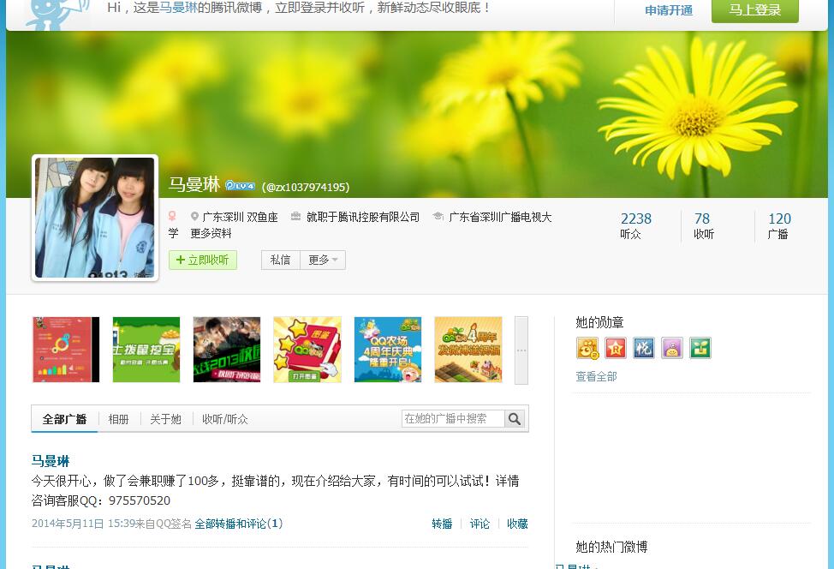Click the 在她的广播中搜索 search field
Viewport: 834px width, 569px height.
[x=453, y=419]
